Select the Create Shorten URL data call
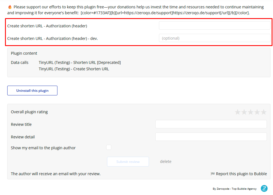The height and width of the screenshot is (195, 273). pyautogui.click(x=74, y=69)
